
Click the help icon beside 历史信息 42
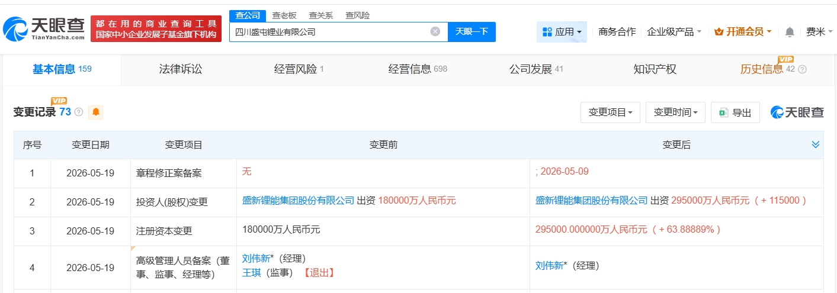[x=803, y=69]
